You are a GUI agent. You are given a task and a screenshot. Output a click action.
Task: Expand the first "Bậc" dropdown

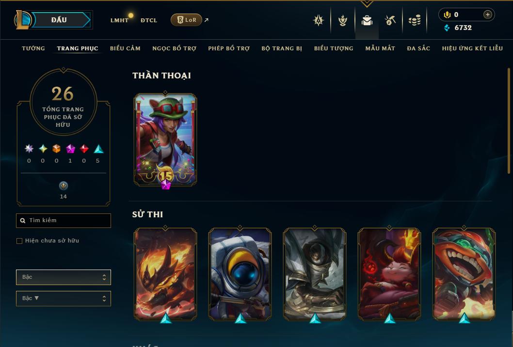pyautogui.click(x=64, y=277)
